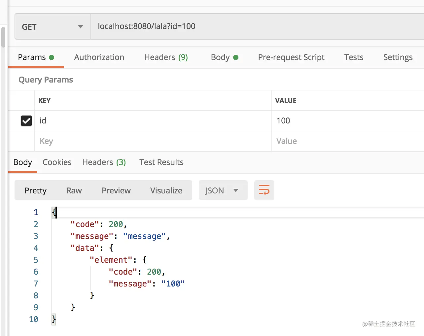This screenshot has width=424, height=336.
Task: View the response Headers (3) tab
Action: pos(104,162)
